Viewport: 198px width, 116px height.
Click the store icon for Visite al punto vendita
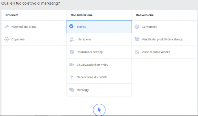pyautogui.click(x=137, y=52)
